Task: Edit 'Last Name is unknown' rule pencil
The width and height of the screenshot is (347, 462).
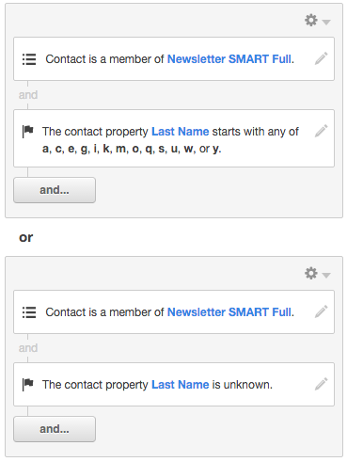Action: click(x=322, y=384)
